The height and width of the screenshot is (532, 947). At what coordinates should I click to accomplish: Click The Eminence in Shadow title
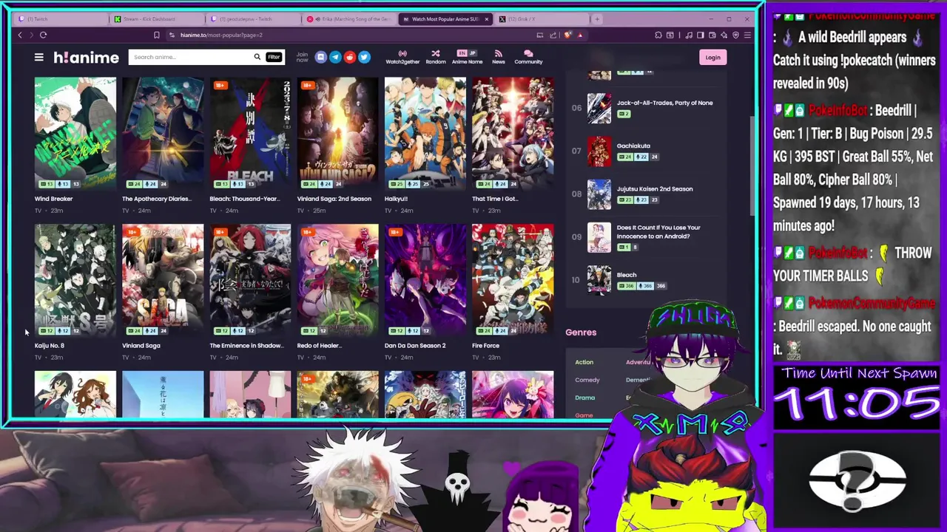click(x=246, y=346)
